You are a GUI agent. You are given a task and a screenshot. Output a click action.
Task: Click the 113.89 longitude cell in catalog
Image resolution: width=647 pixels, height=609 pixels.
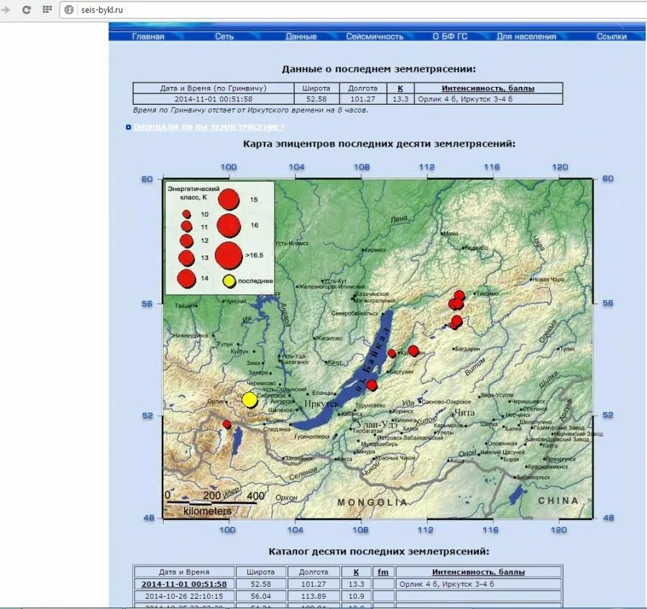[313, 596]
